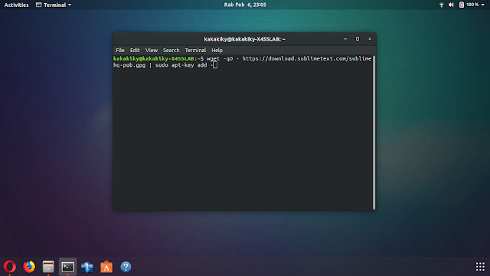This screenshot has height=276, width=490.
Task: Click the volume speaker indicator
Action: click(451, 5)
